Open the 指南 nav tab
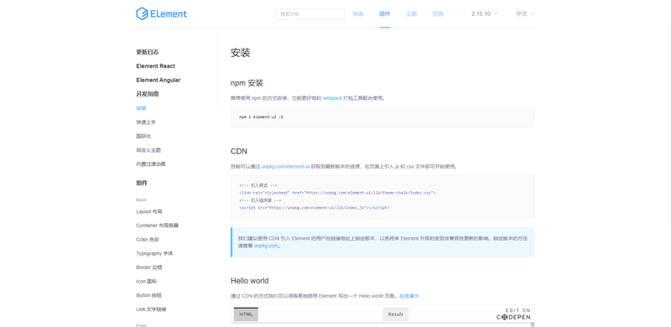 (358, 13)
